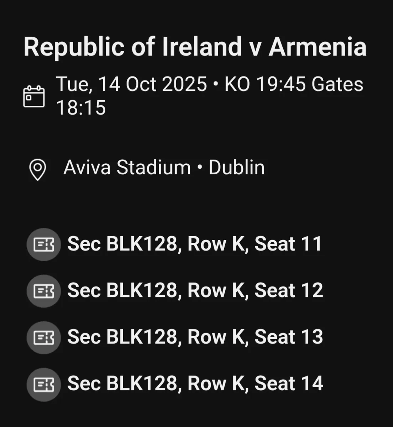393x427 pixels.
Task: Click "Sec BLK128" on the Seat 11 ticket
Action: [x=122, y=244]
